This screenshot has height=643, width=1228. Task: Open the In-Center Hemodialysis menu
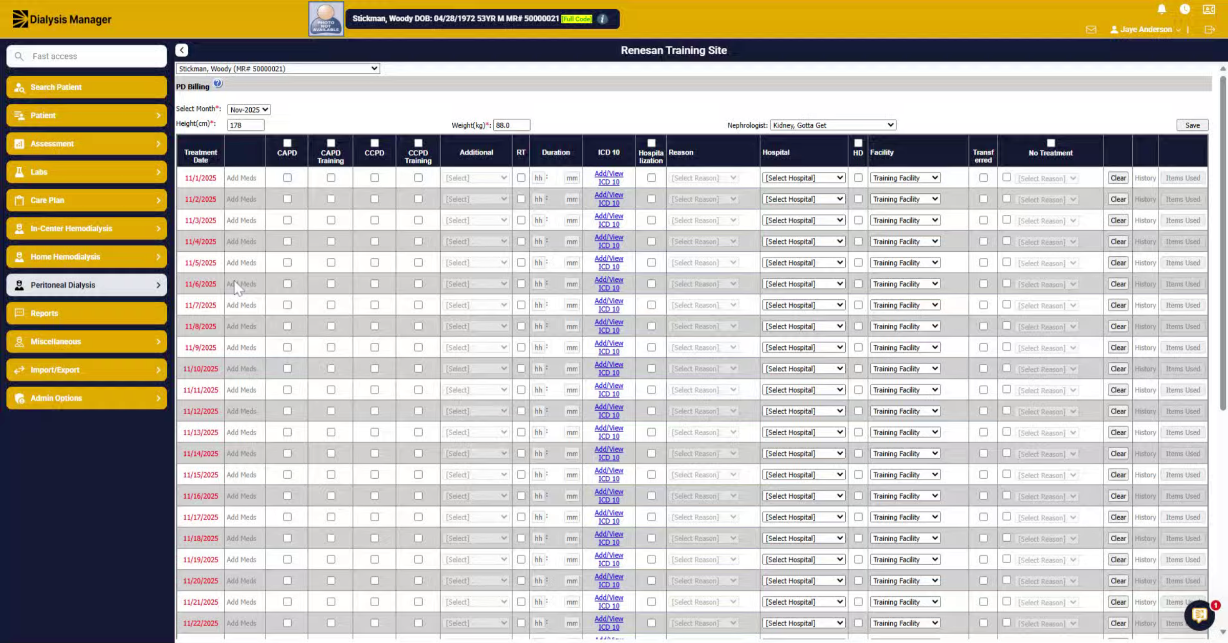[x=86, y=229]
